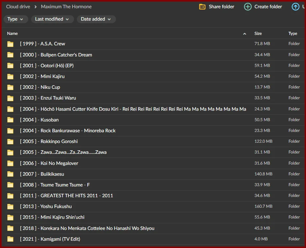Click folder icon for Bullpen Catcher's Dream
Viewport: 306px width, 248px height.
[10, 55]
